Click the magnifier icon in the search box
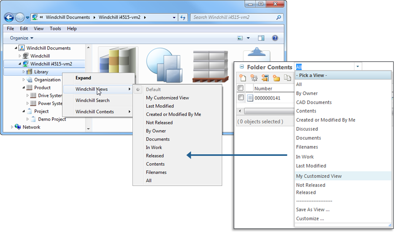Image resolution: width=395 pixels, height=233 pixels. click(279, 17)
